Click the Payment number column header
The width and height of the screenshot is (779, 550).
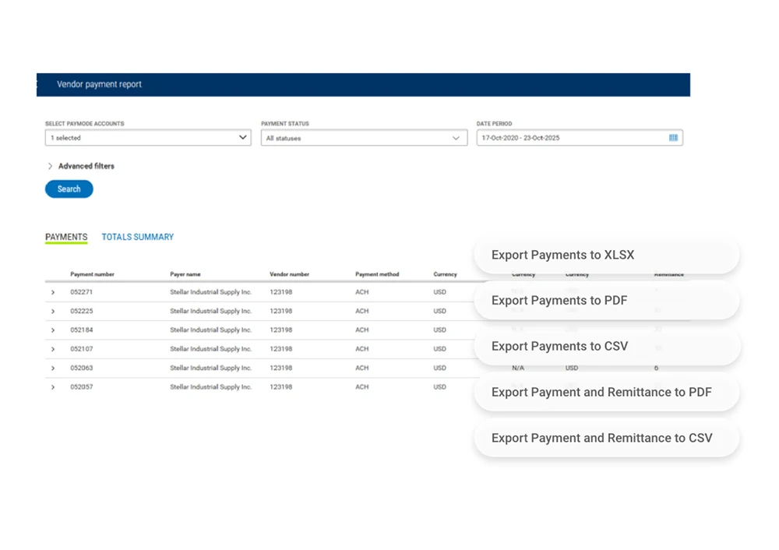pos(93,274)
